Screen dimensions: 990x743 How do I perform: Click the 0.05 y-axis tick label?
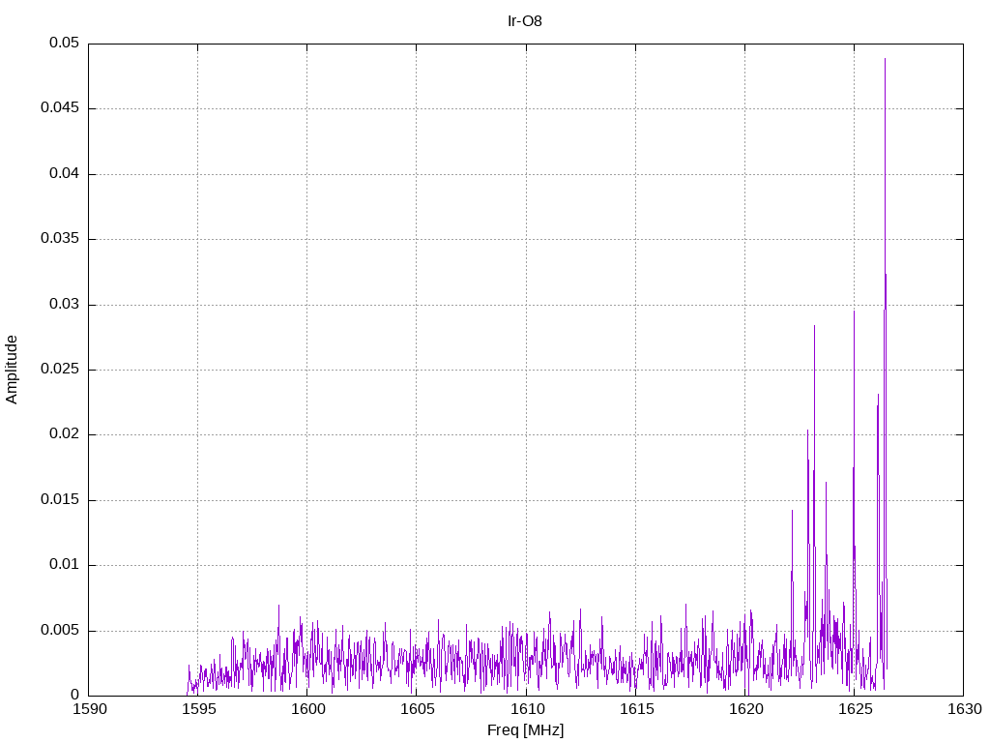coord(65,44)
